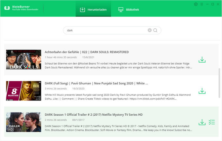Download the Achterbahn der Gefühle video

[202, 59]
